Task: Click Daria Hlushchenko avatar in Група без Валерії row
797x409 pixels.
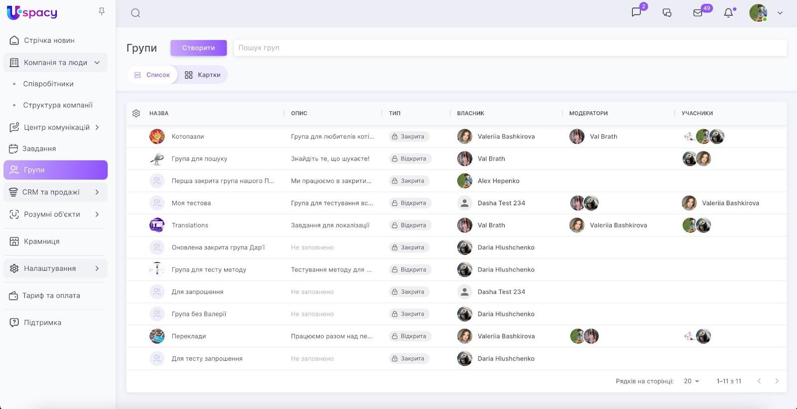Action: point(465,314)
